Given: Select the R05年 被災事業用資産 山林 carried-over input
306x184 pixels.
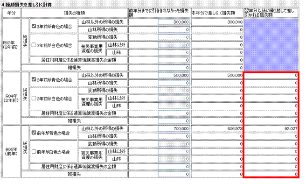Looking at the screenshot, I should click(x=174, y=159).
